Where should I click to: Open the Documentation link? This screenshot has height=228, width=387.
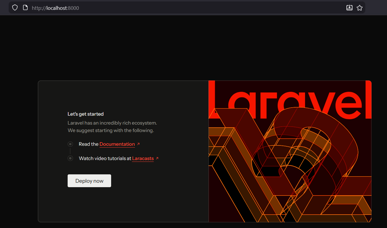point(117,144)
